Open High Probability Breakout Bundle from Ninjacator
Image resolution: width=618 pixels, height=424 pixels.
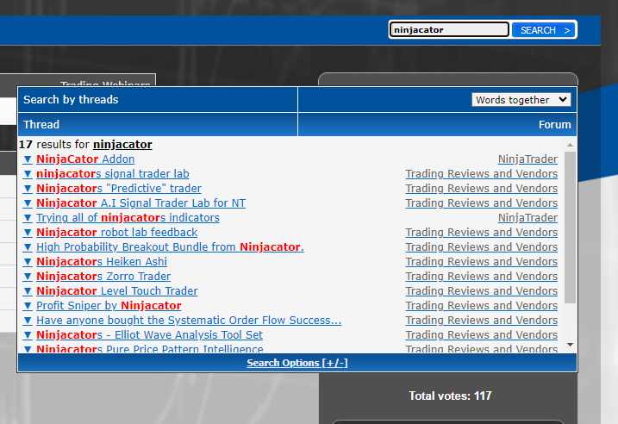click(170, 247)
